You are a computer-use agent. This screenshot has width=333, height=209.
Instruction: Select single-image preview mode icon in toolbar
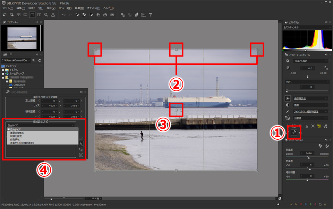(x=32, y=15)
